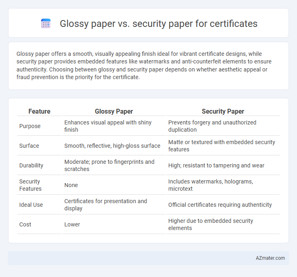Select cell 'Prevents forgery and unauthorized duplication'
The height and width of the screenshot is (277, 297).
223,126
